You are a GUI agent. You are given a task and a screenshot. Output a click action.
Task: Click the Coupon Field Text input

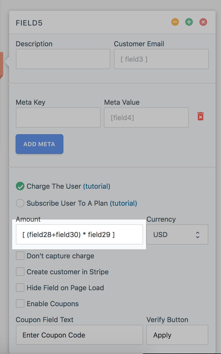[79, 335]
